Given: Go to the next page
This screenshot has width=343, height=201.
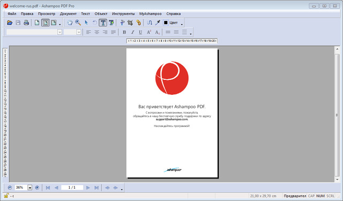Looking at the screenshot, I should pos(88,188).
